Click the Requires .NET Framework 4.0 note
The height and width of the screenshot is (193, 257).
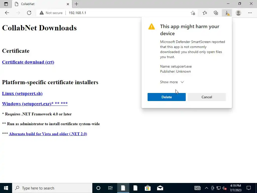pyautogui.click(x=37, y=114)
